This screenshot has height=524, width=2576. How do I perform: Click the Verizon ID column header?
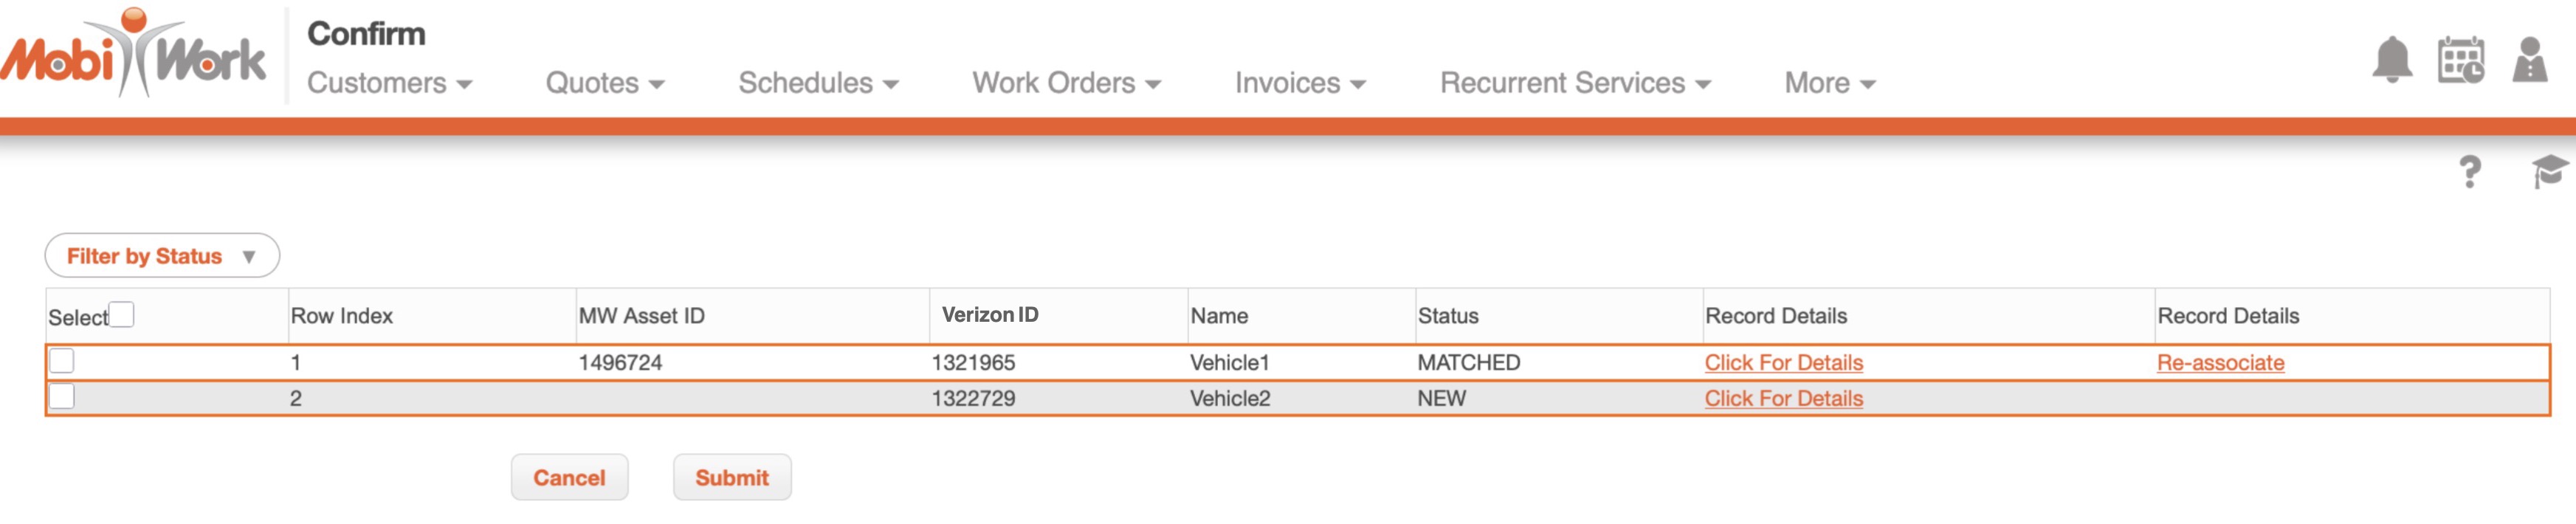pyautogui.click(x=989, y=314)
